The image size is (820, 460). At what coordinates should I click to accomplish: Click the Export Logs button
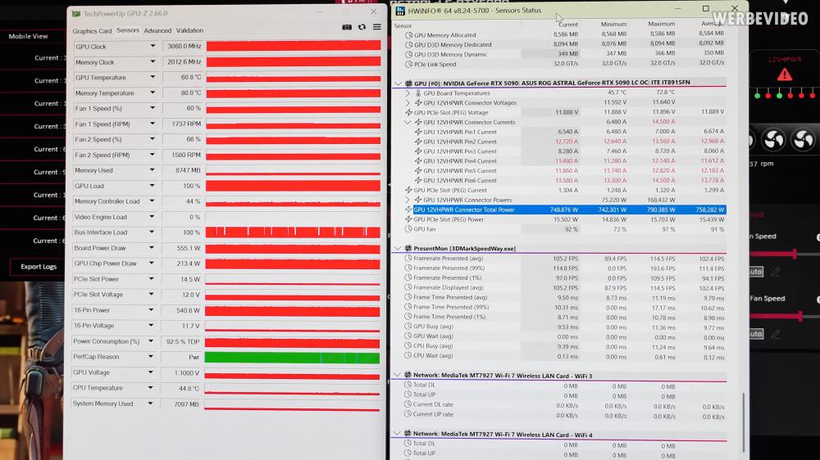[39, 267]
